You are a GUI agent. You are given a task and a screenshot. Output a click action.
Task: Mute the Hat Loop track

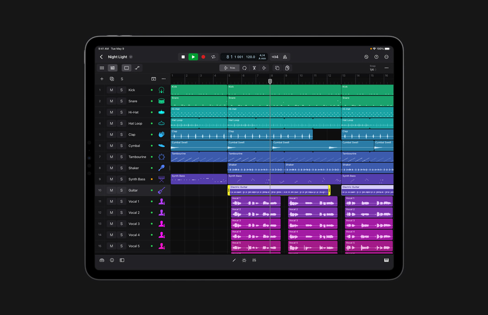(x=111, y=123)
